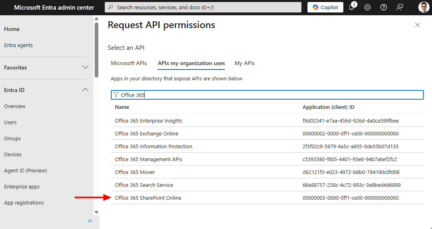
Task: Select Office 365 SharePoint Online API
Action: (148, 198)
